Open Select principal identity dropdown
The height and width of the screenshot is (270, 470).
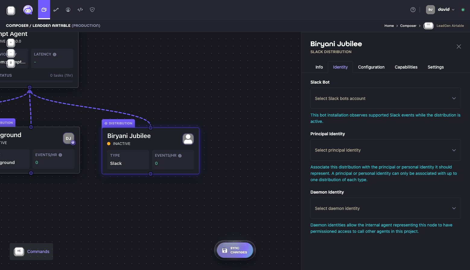(386, 150)
